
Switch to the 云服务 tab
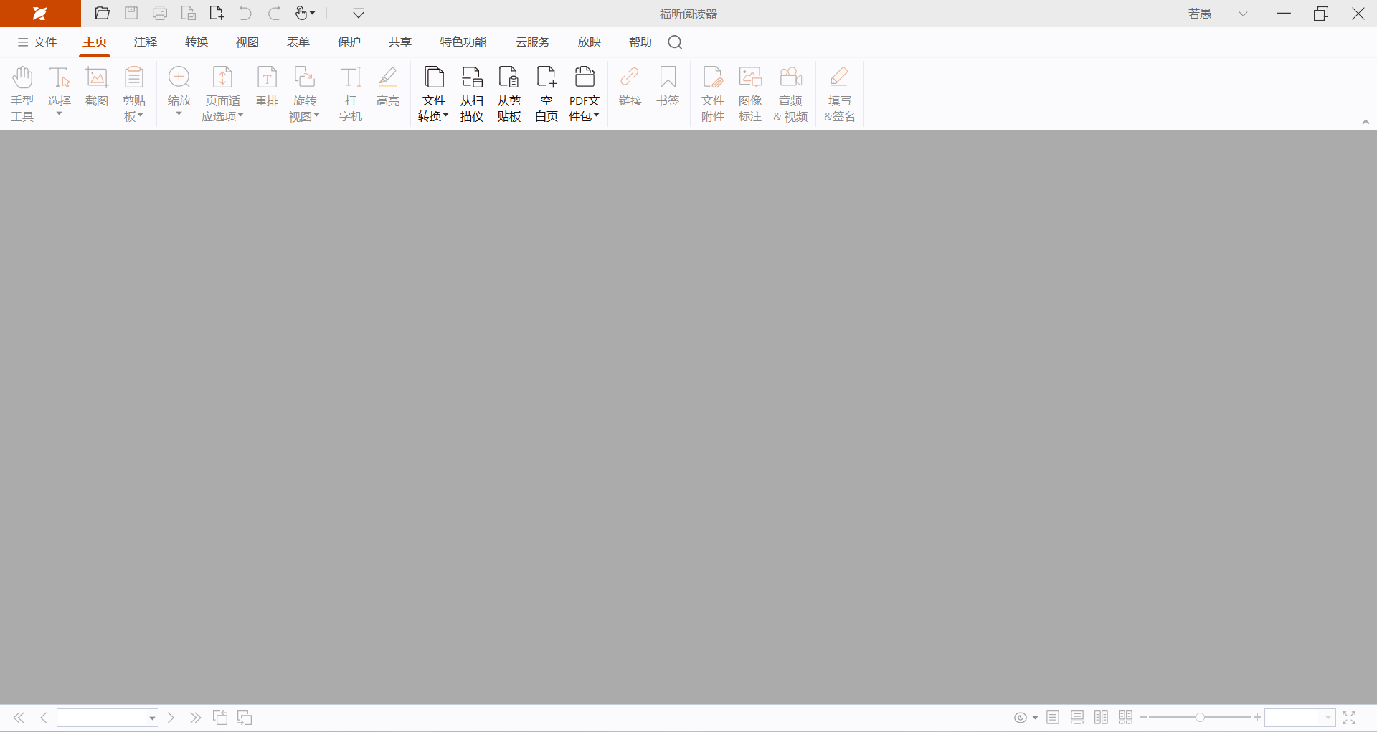pyautogui.click(x=533, y=42)
